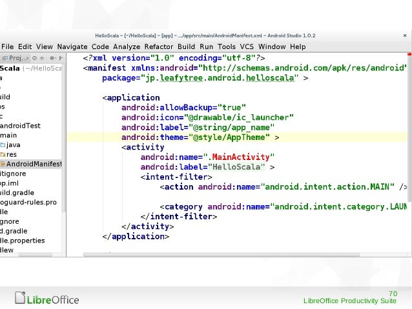Screen dimensions: 412x309
Task: Click the xml version declaration line
Action: point(174,58)
